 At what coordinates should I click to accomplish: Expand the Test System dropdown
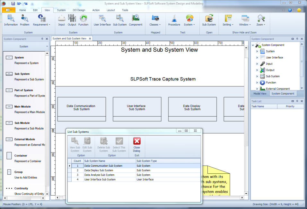coord(189,20)
